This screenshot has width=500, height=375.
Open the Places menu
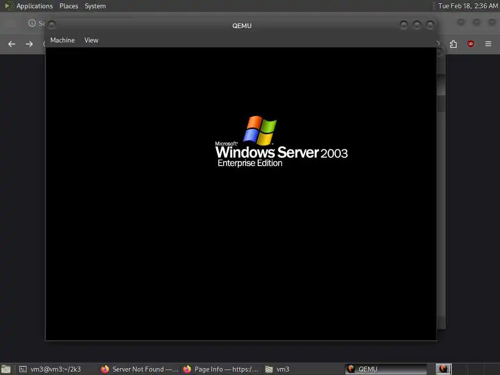click(x=68, y=6)
